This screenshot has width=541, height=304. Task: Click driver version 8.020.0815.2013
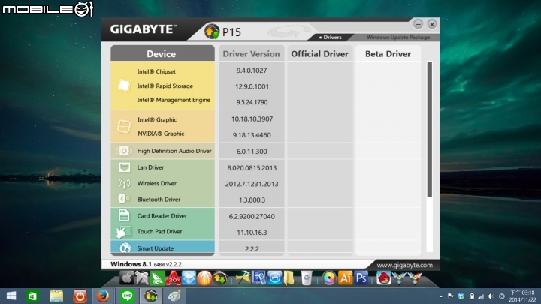coord(252,168)
